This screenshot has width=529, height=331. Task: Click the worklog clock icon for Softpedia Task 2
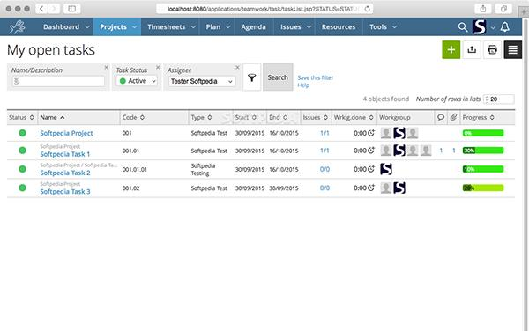(x=371, y=169)
